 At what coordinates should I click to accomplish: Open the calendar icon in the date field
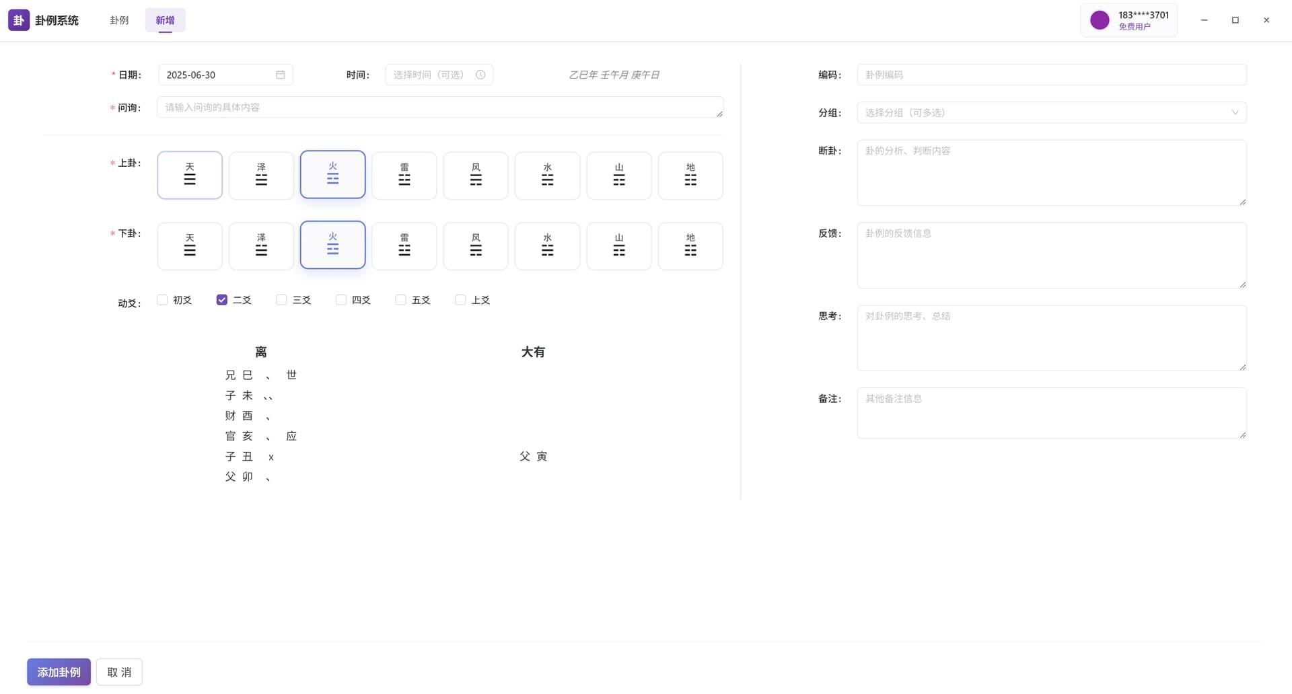click(281, 75)
